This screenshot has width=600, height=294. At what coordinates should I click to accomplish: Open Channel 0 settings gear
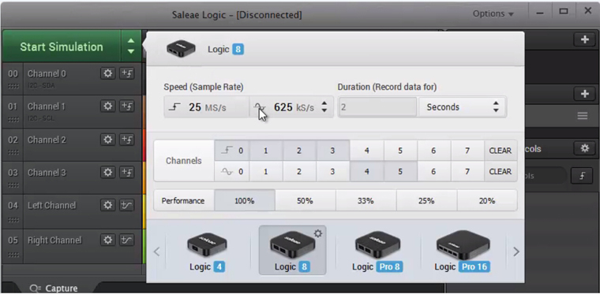(x=108, y=73)
